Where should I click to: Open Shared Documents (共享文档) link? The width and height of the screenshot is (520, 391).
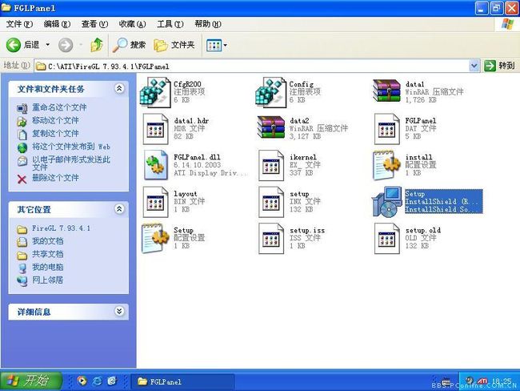(47, 254)
